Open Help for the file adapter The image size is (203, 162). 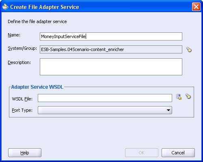(x=25, y=153)
